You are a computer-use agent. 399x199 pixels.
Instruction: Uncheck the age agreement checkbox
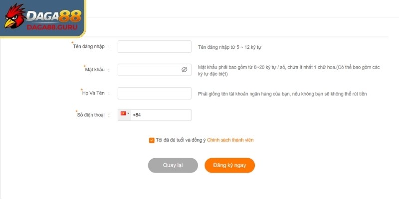point(152,140)
